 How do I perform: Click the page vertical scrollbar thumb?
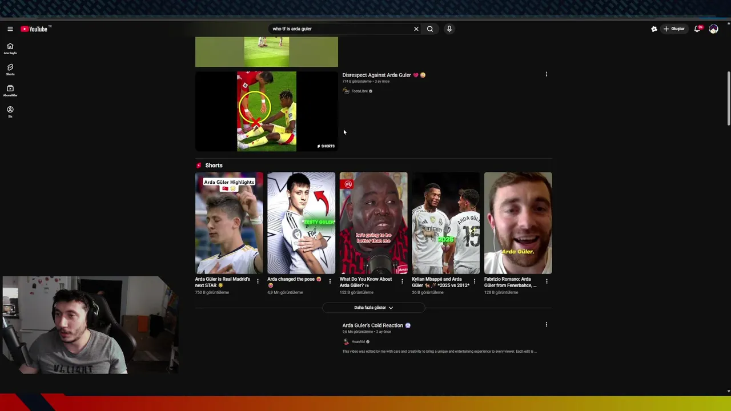tap(728, 98)
